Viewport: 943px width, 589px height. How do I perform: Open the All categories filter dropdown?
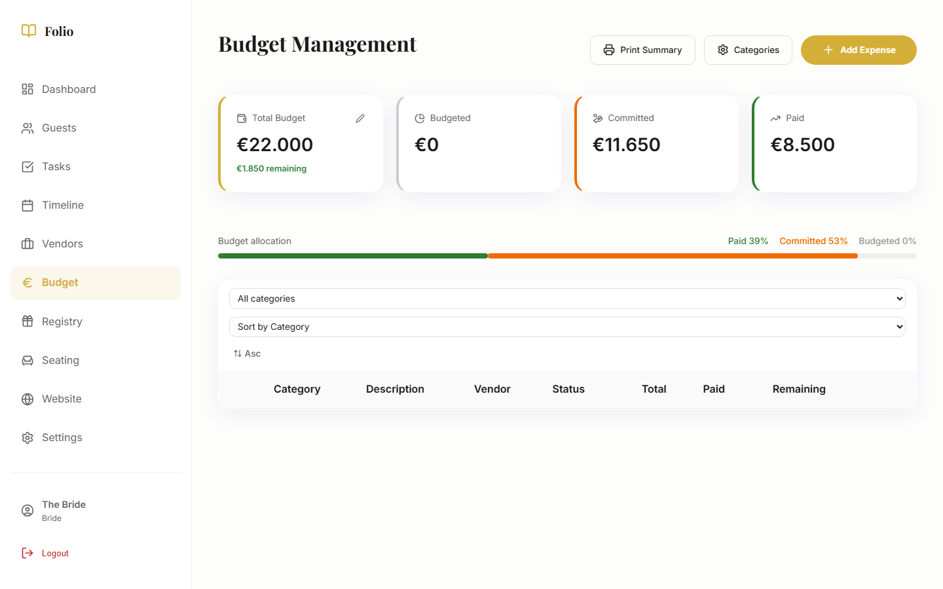(x=567, y=298)
